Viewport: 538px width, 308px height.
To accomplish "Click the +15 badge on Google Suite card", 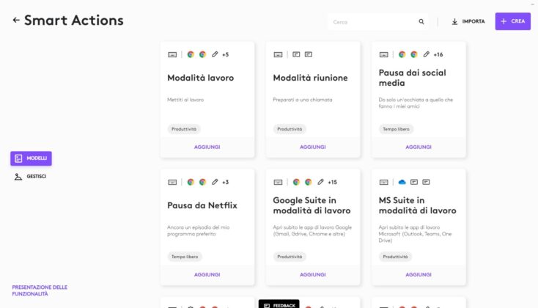I will [x=332, y=182].
